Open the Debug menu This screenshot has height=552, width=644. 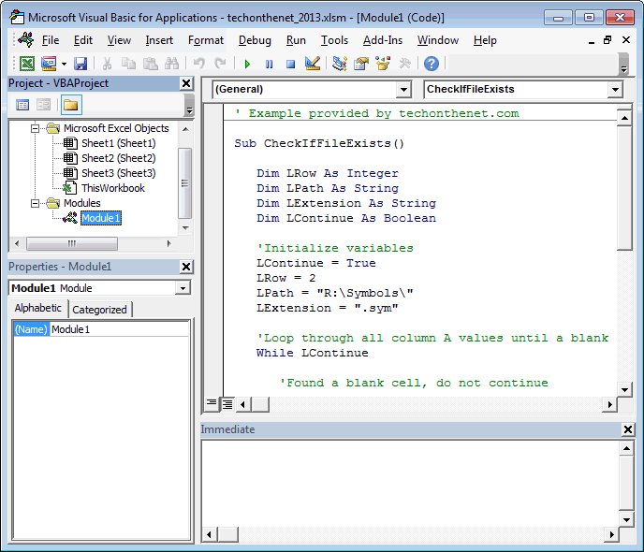(x=255, y=40)
